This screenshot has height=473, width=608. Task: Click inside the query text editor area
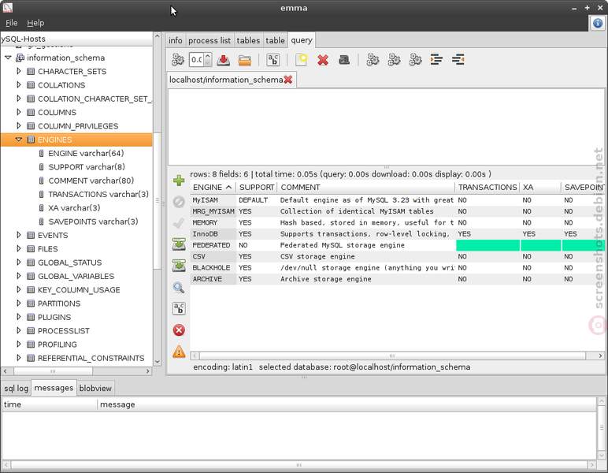386,127
